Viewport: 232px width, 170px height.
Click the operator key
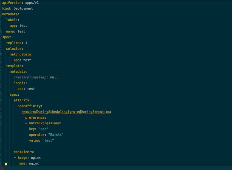point(37,135)
